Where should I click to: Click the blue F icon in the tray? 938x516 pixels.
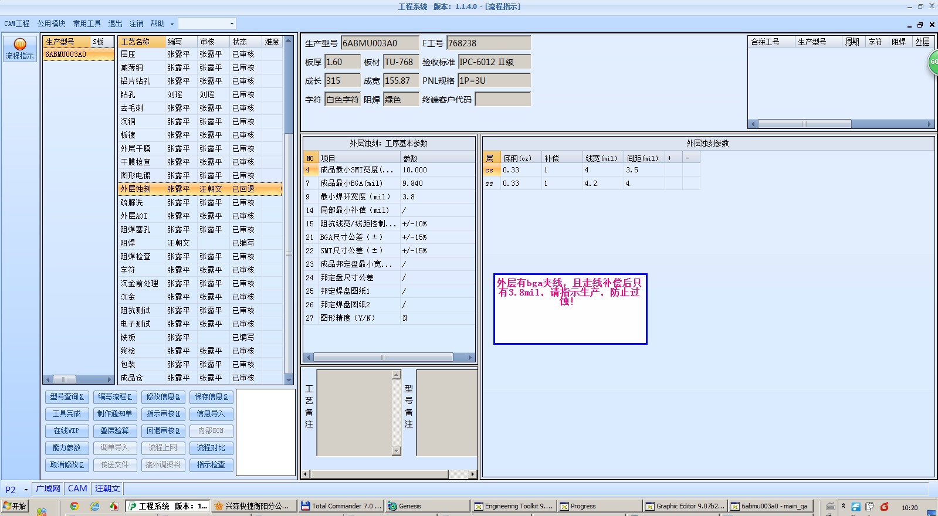tap(856, 507)
